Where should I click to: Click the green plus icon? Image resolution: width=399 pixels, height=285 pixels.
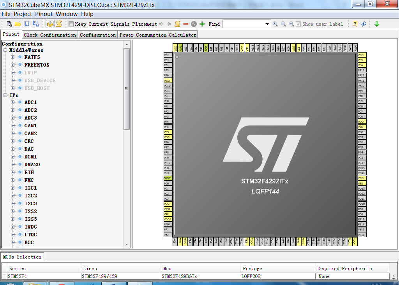pos(202,24)
